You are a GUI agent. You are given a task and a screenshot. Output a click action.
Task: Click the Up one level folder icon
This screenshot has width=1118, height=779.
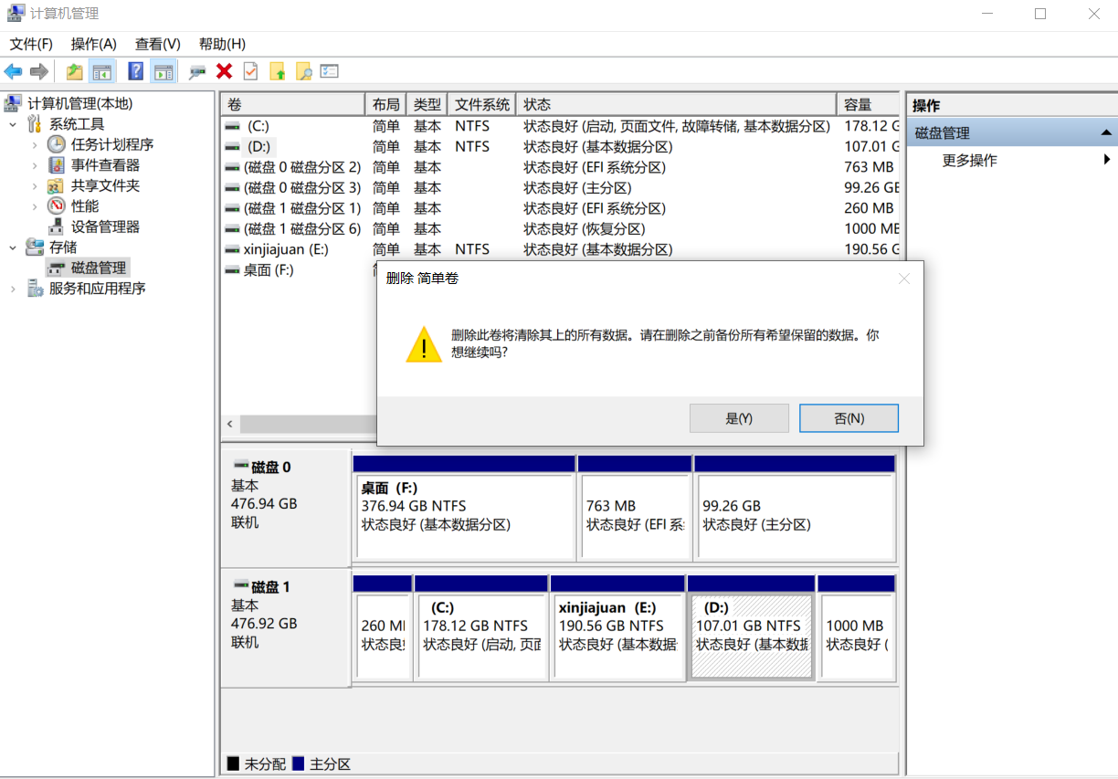point(75,71)
